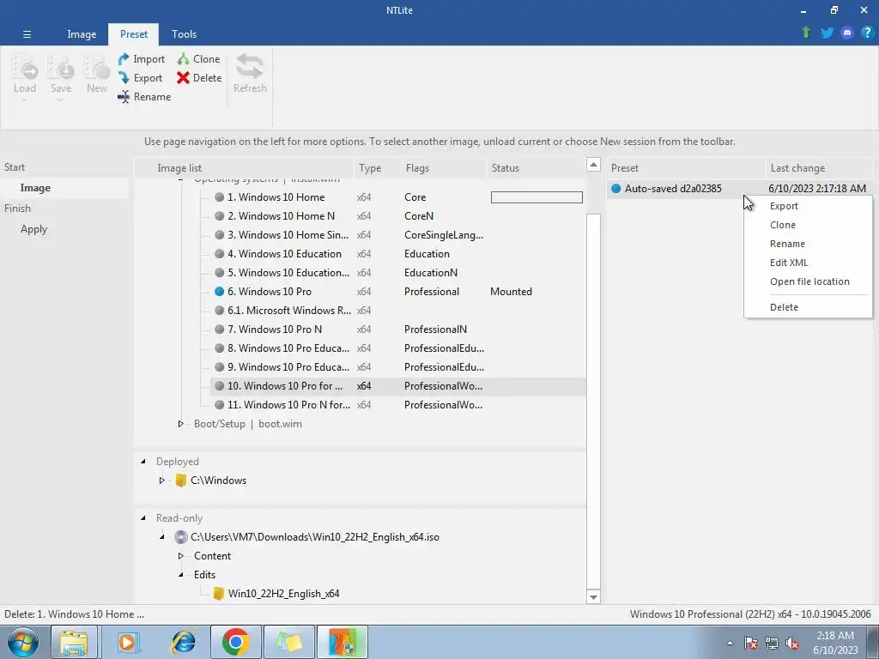
Task: Click the red Delete toolbar icon
Action: [x=184, y=78]
